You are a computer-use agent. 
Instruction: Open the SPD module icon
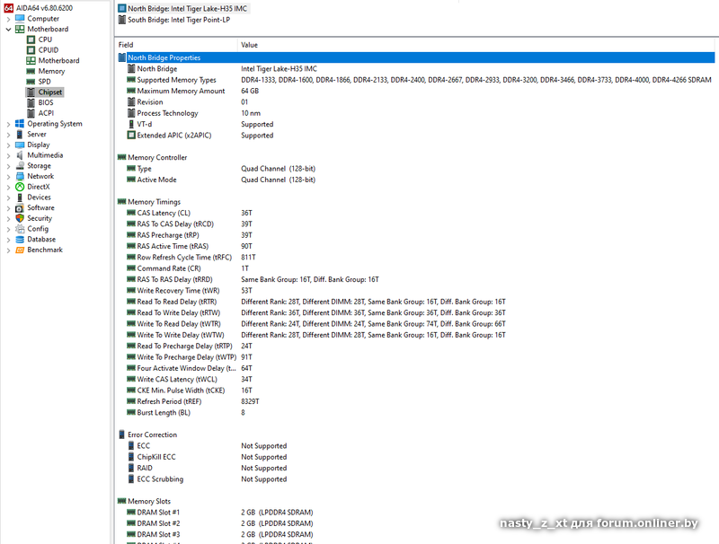(x=31, y=82)
